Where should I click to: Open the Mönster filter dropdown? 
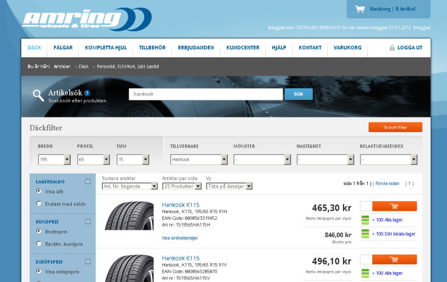262,160
